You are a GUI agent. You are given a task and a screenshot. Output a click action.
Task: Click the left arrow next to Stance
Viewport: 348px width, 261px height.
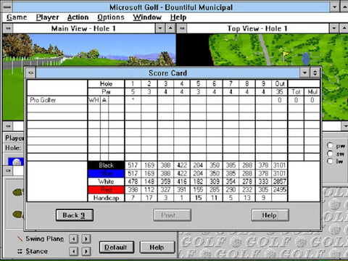[74, 251]
